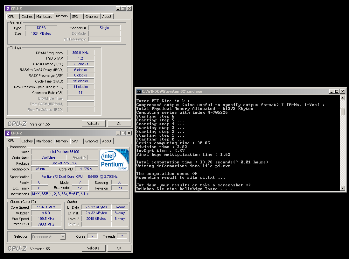Click the Stepping A value

point(120,183)
